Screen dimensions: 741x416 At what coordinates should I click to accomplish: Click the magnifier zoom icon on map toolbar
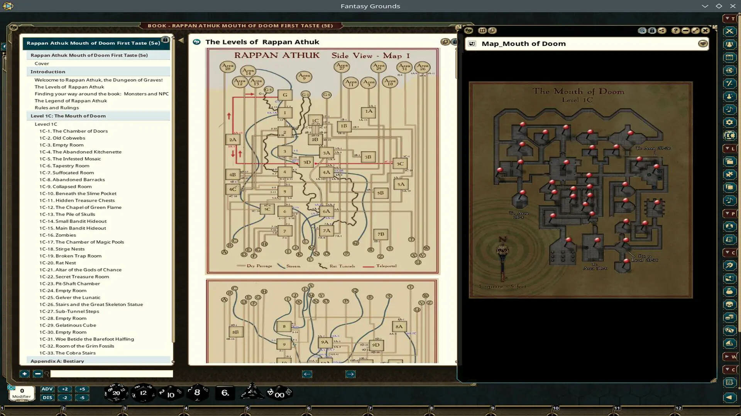coord(642,31)
